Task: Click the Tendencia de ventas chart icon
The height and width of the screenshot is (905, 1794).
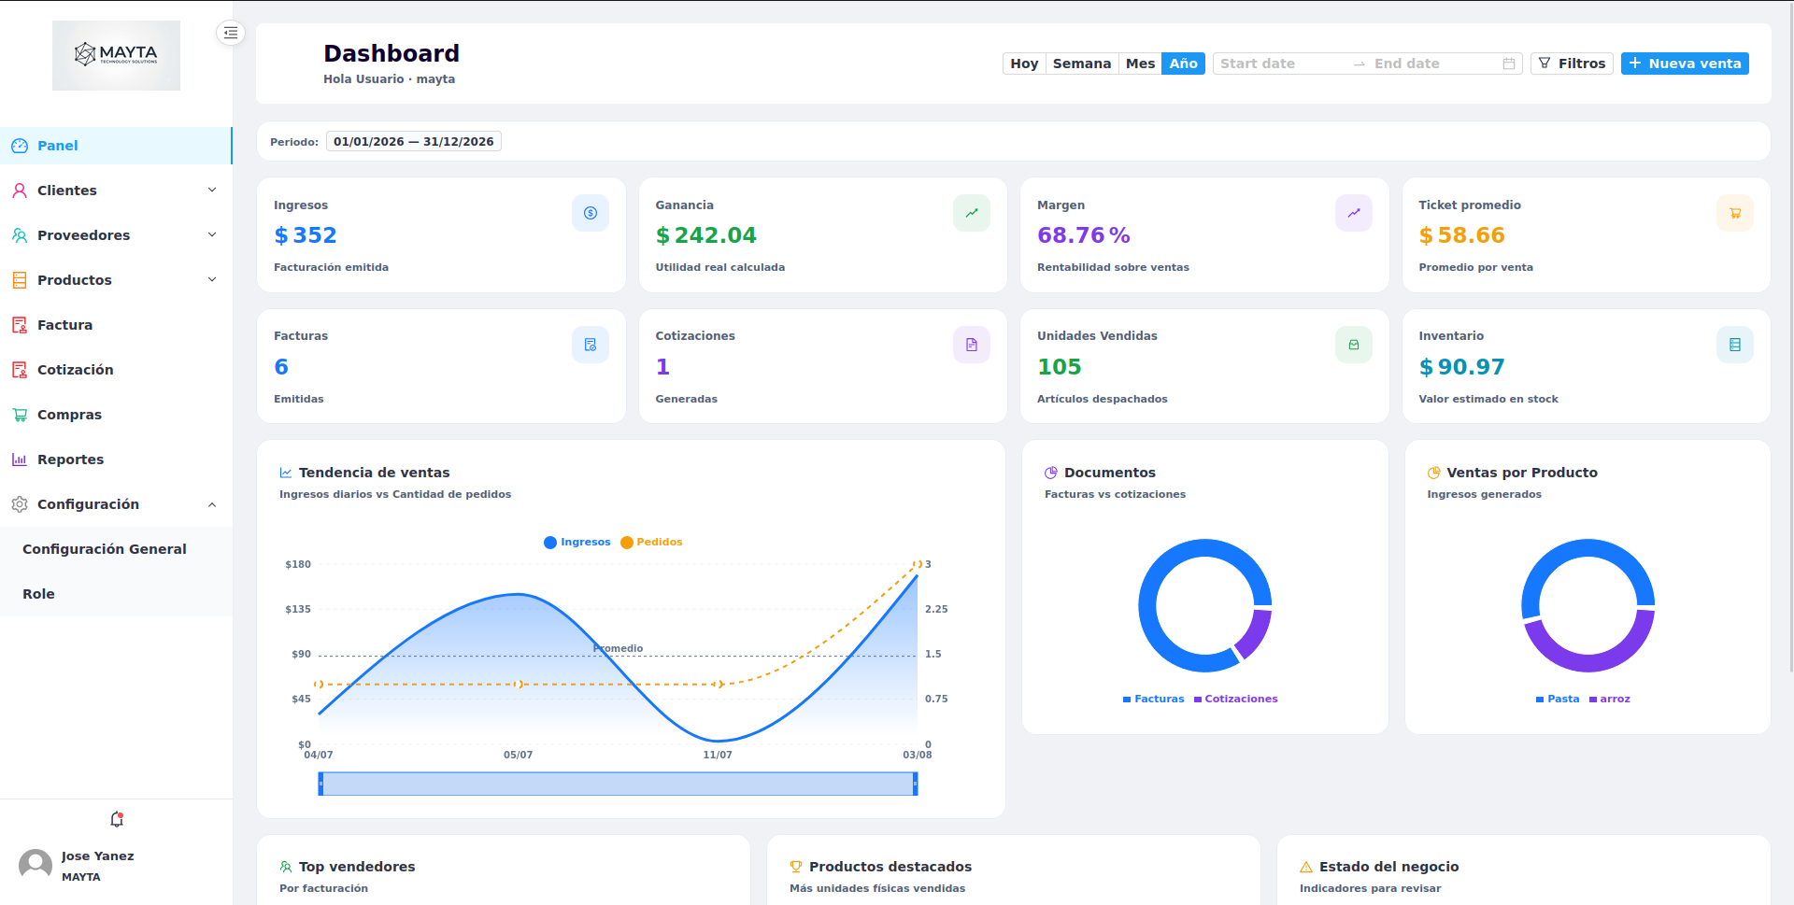Action: [286, 473]
